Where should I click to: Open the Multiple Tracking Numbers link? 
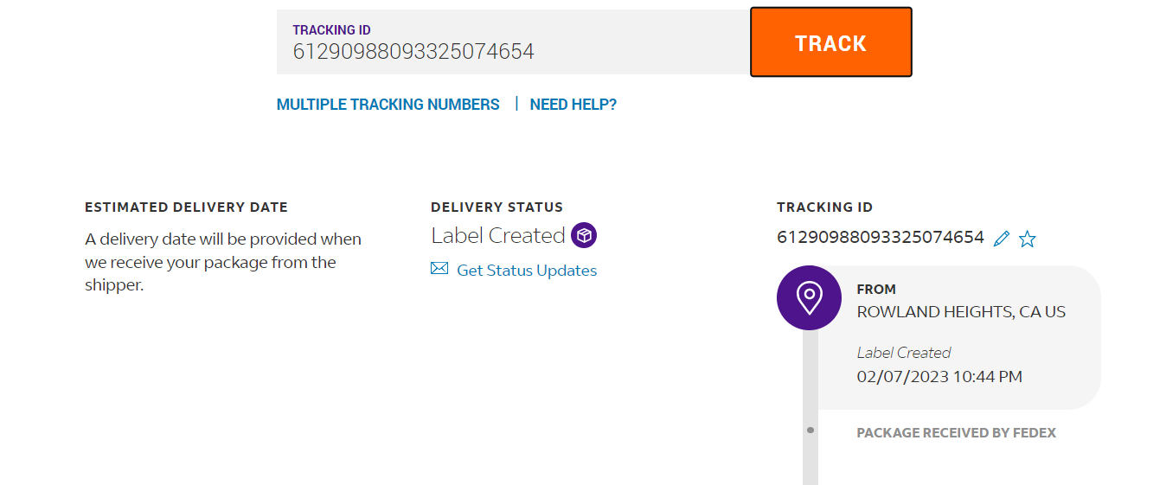[388, 105]
